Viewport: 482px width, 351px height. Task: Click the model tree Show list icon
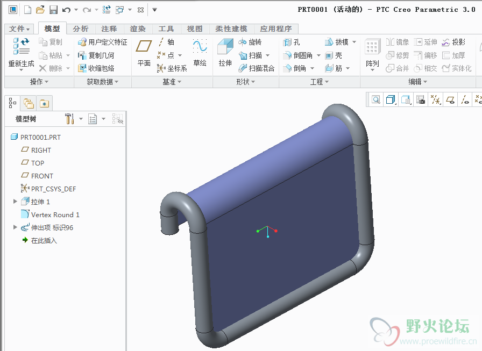point(93,119)
